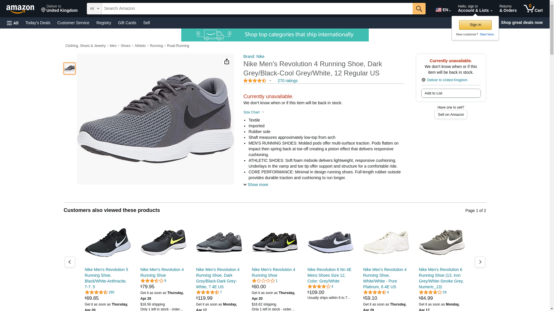Go to previous carousel page
The width and height of the screenshot is (554, 311).
coord(70,262)
